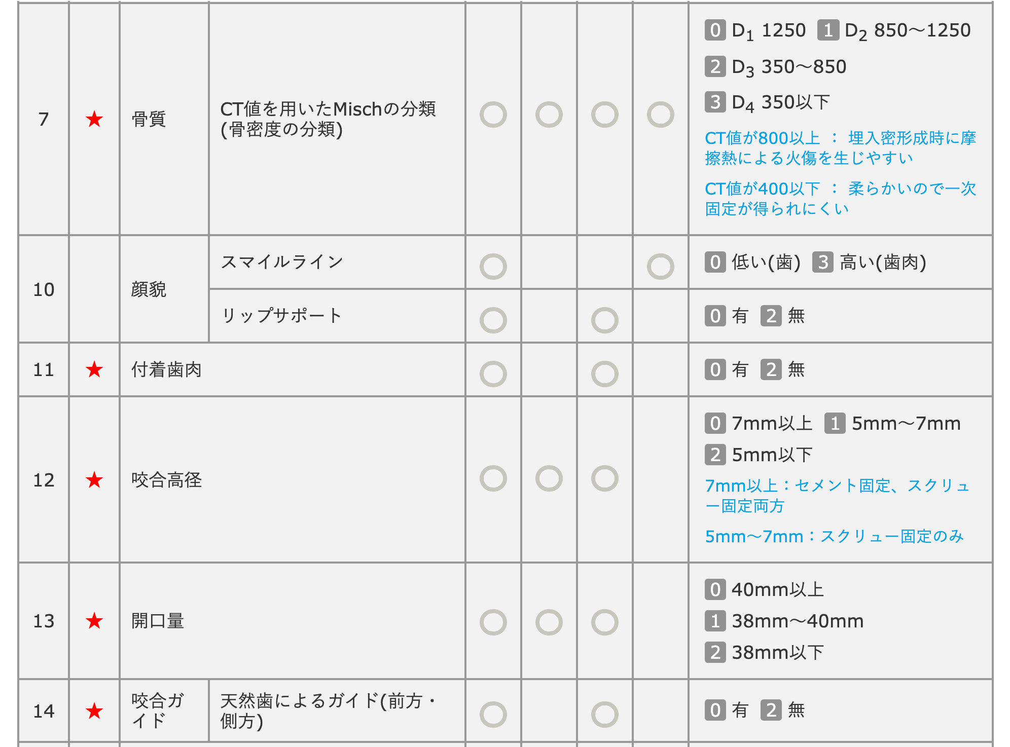Select 無 radio for 天然歯によるガイド
1010x747 pixels.
coord(604,715)
